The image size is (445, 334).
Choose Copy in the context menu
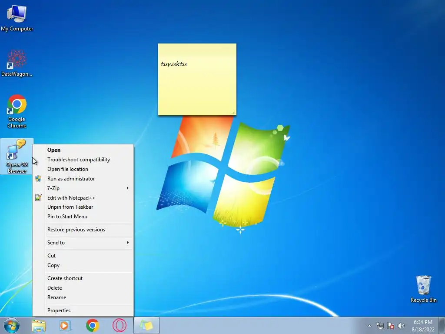pos(83,265)
